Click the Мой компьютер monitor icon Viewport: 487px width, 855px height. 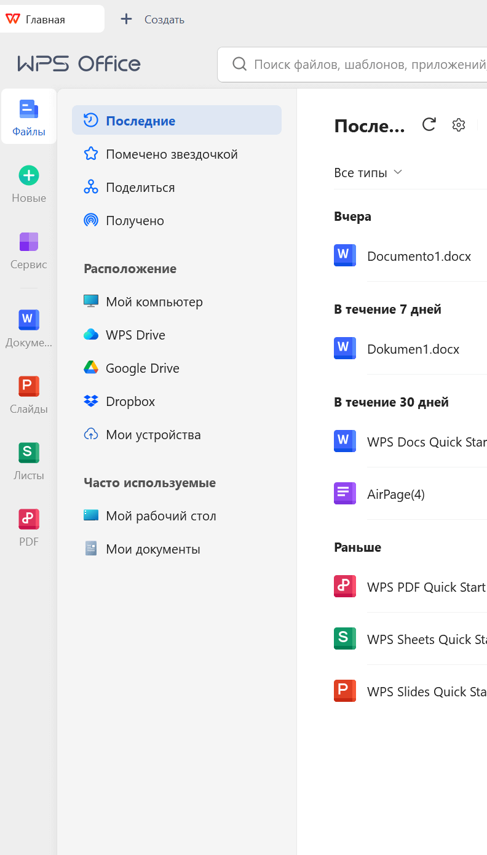(x=91, y=301)
